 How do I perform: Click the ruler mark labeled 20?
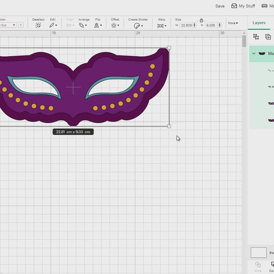coord(138,33)
